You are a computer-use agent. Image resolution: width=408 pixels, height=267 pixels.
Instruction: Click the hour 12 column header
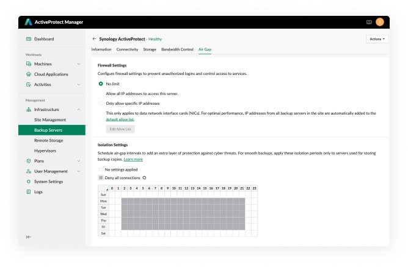point(186,188)
